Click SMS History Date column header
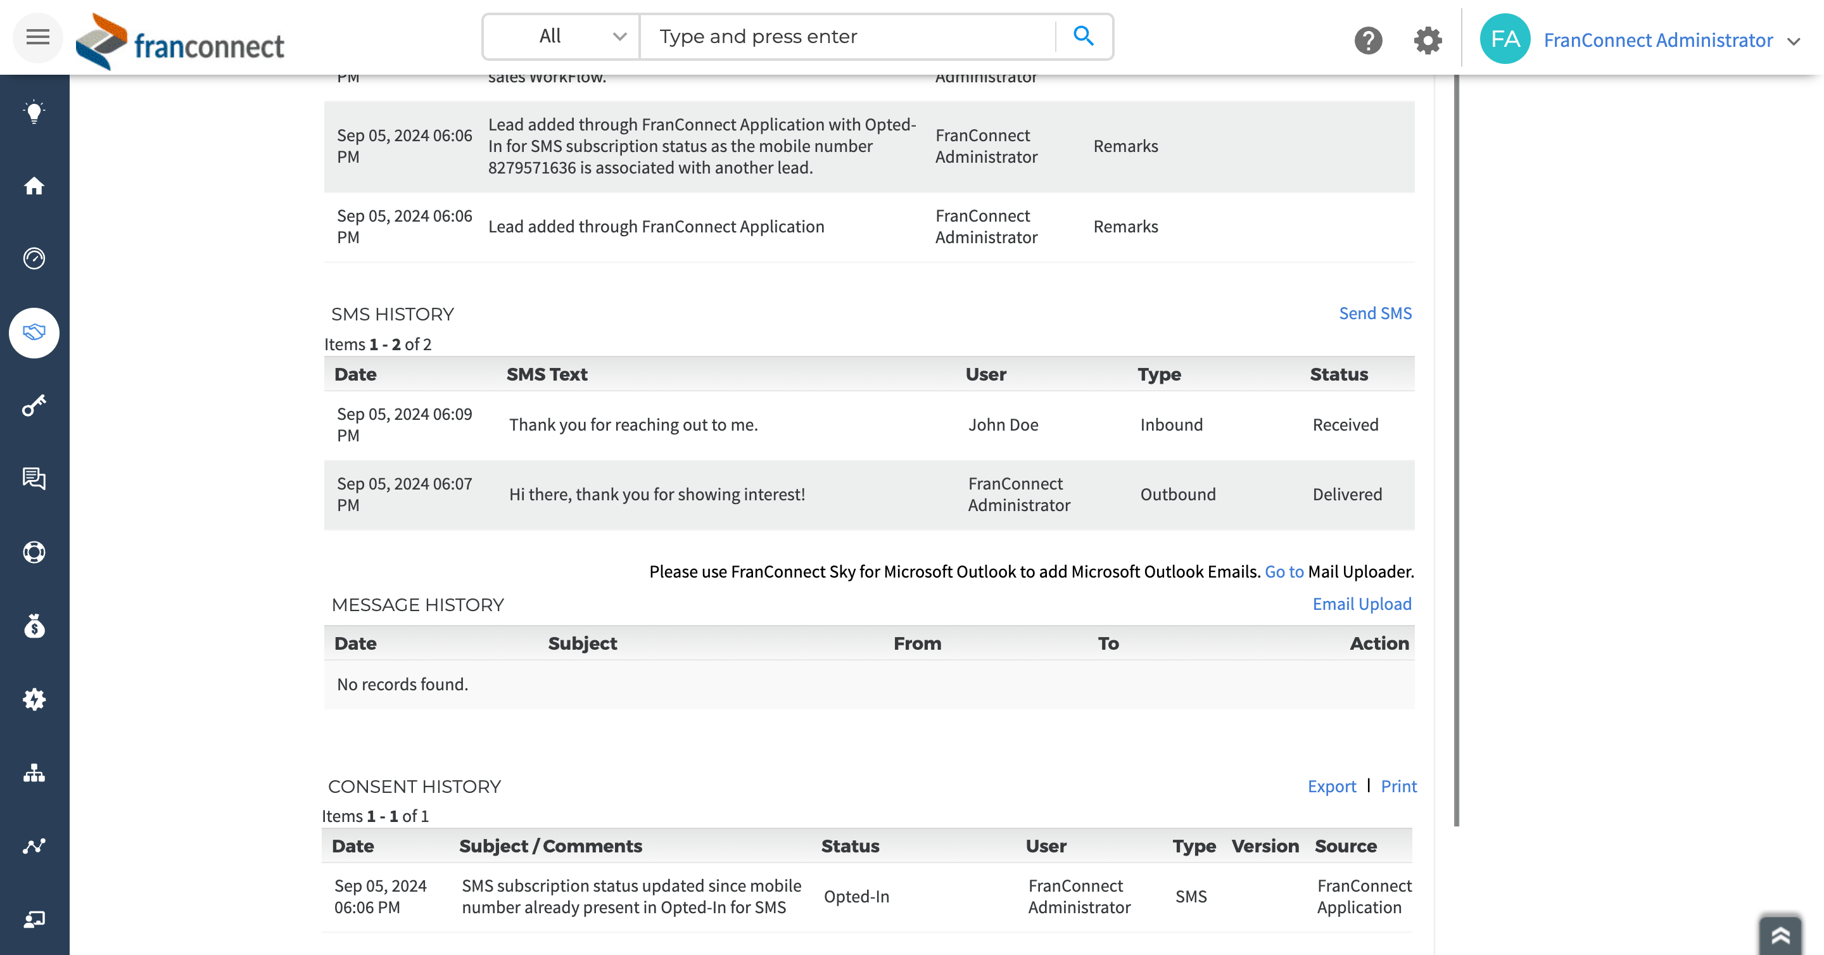 click(355, 374)
